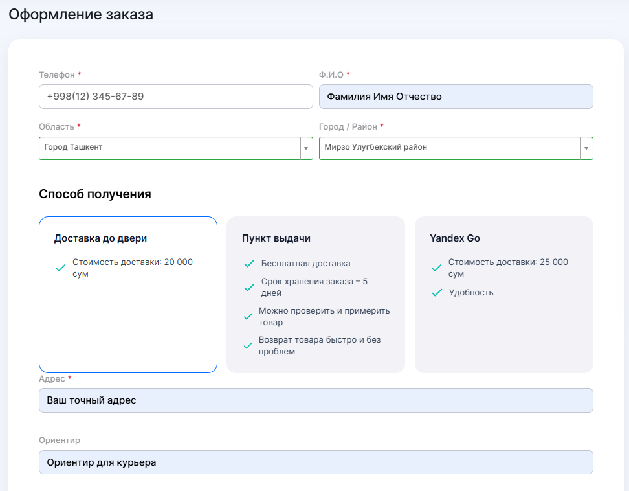Click the arrow of the Город / Район combo box
This screenshot has width=629, height=491.
586,148
